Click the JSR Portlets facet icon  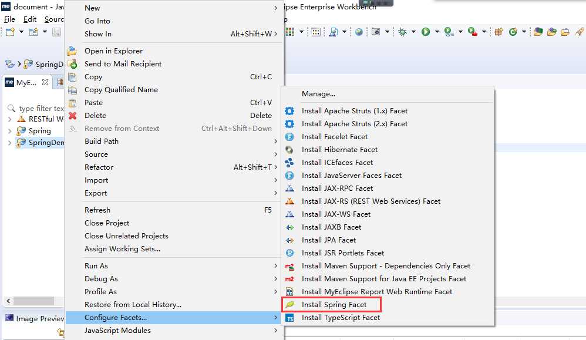[289, 253]
